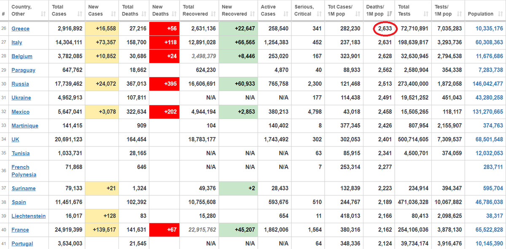Open the Suriname country link

[23, 189]
